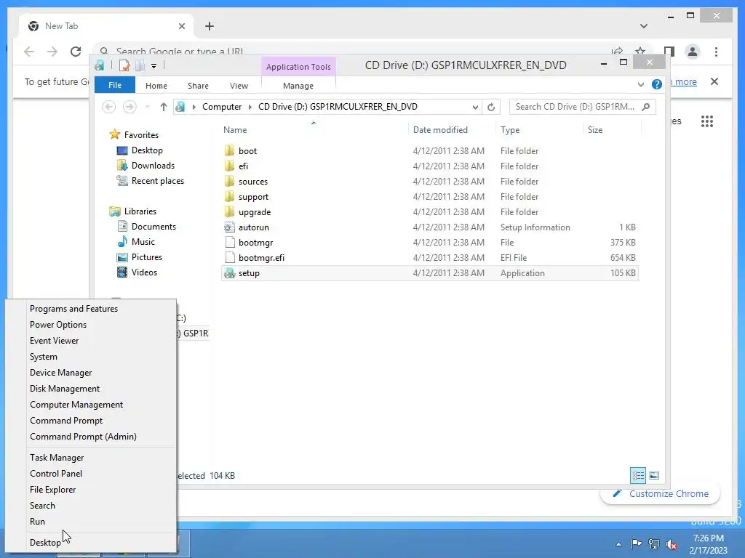
Task: Switch to details view layout icon
Action: pos(638,475)
